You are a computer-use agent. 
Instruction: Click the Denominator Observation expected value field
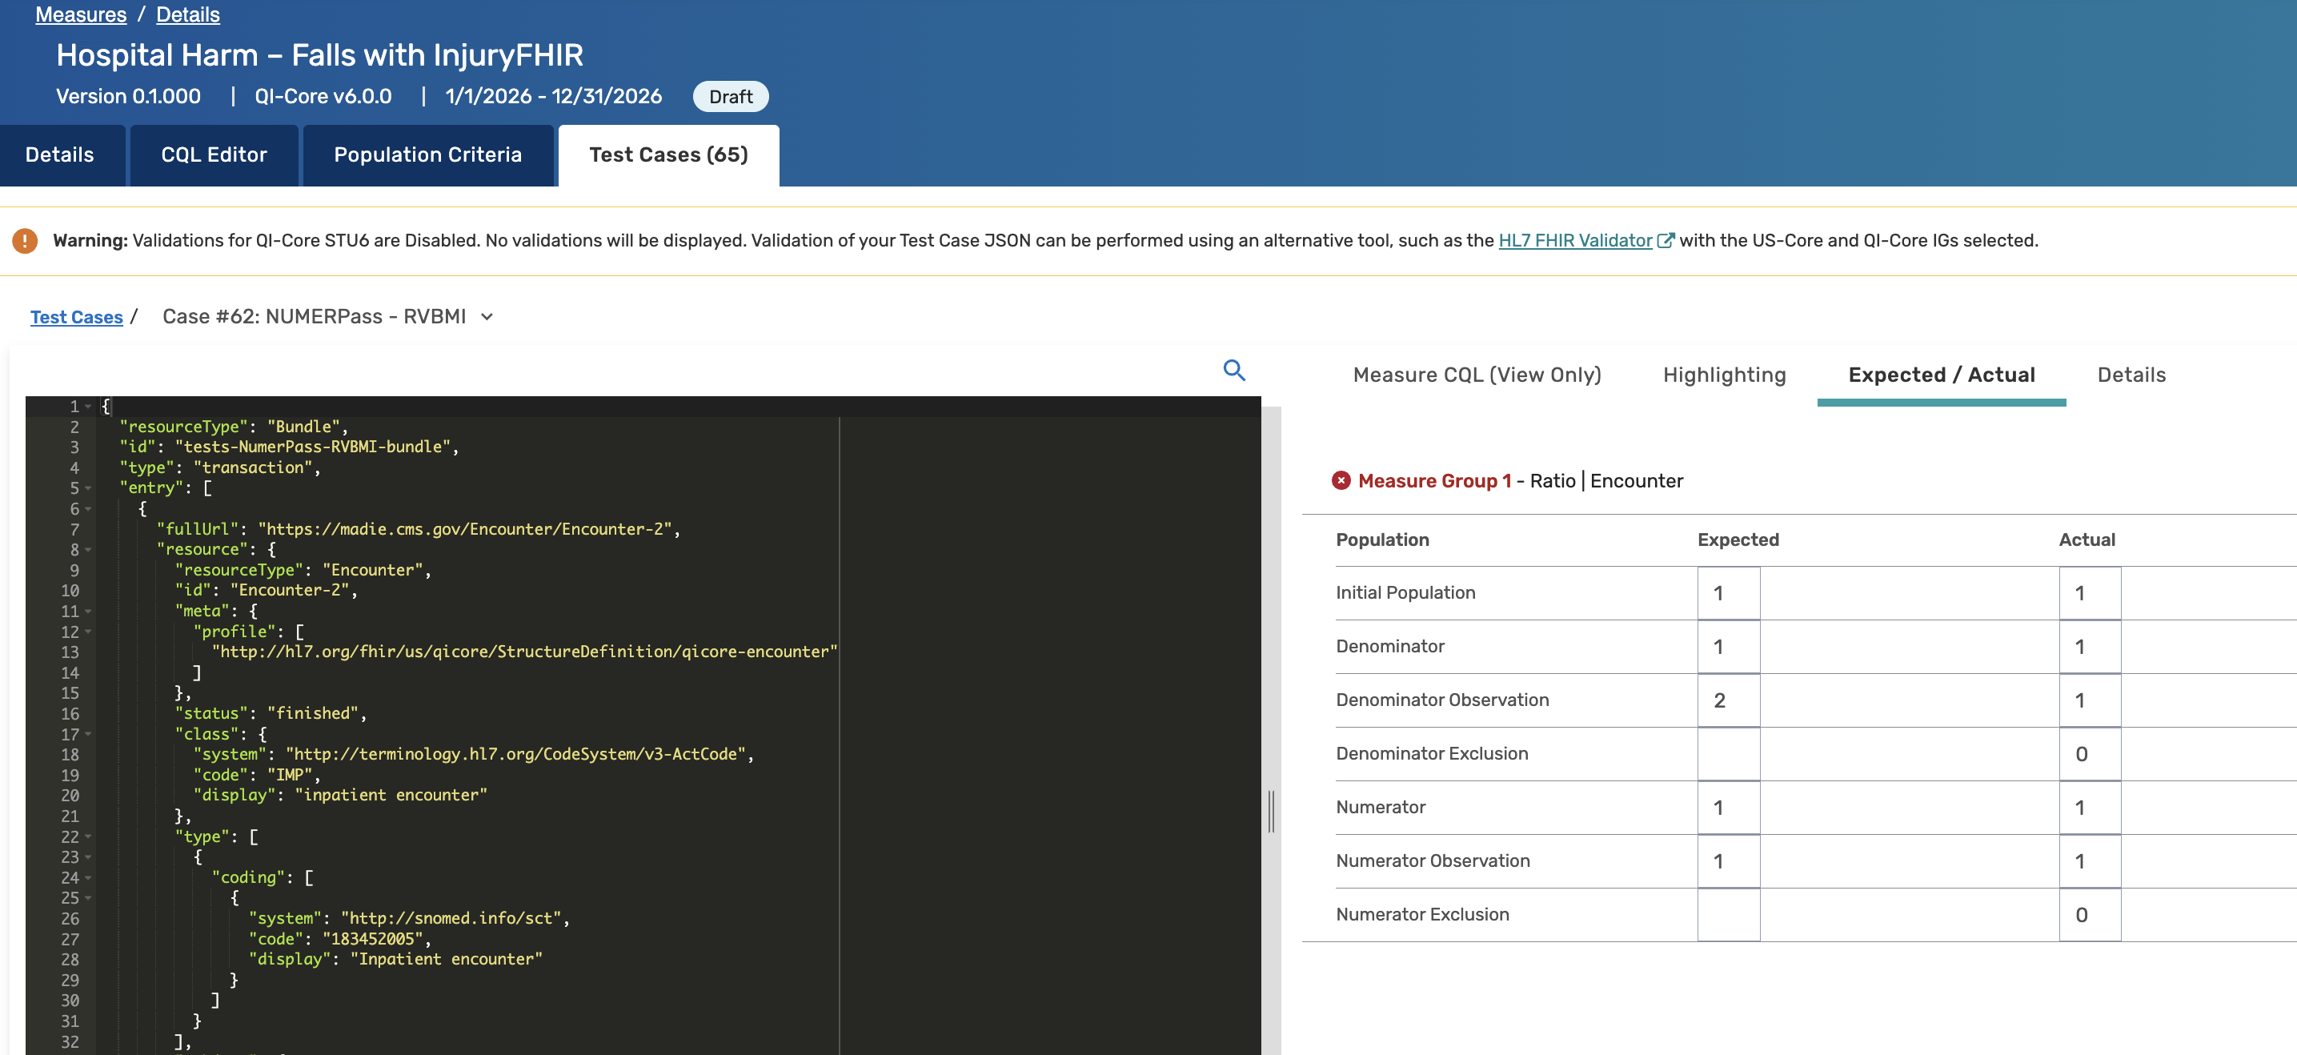pyautogui.click(x=1728, y=701)
